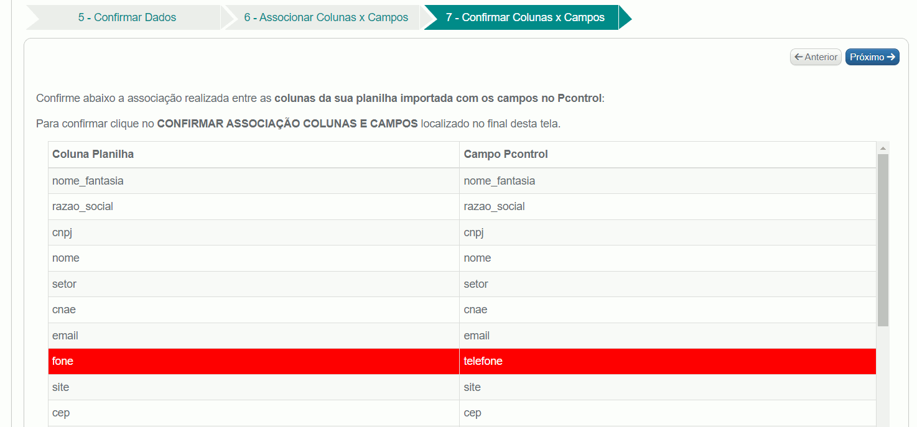The image size is (917, 427).
Task: Select setor in Coluna Planilha column
Action: click(x=254, y=284)
